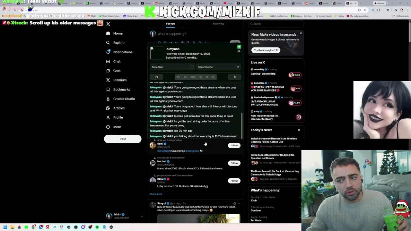Open Spotify from the taskbar

[x=97, y=227]
